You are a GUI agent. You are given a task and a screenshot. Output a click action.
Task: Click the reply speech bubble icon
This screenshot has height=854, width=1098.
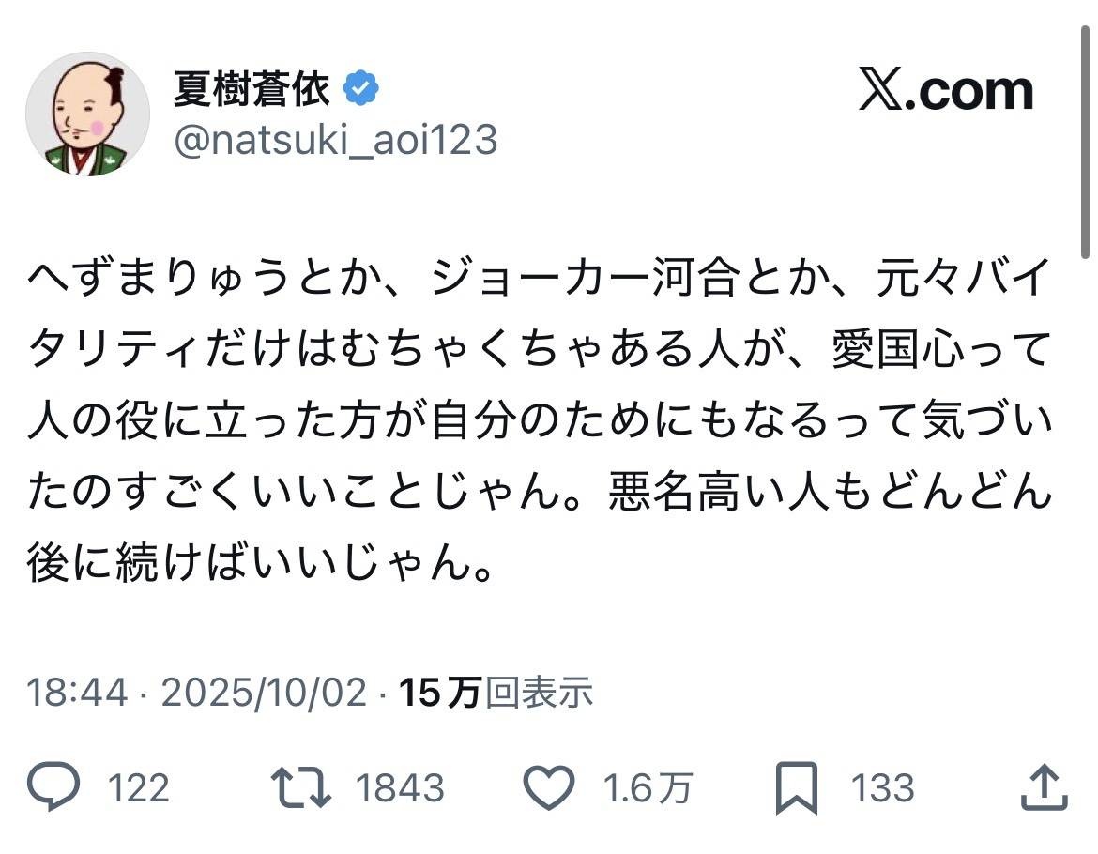coord(55,788)
